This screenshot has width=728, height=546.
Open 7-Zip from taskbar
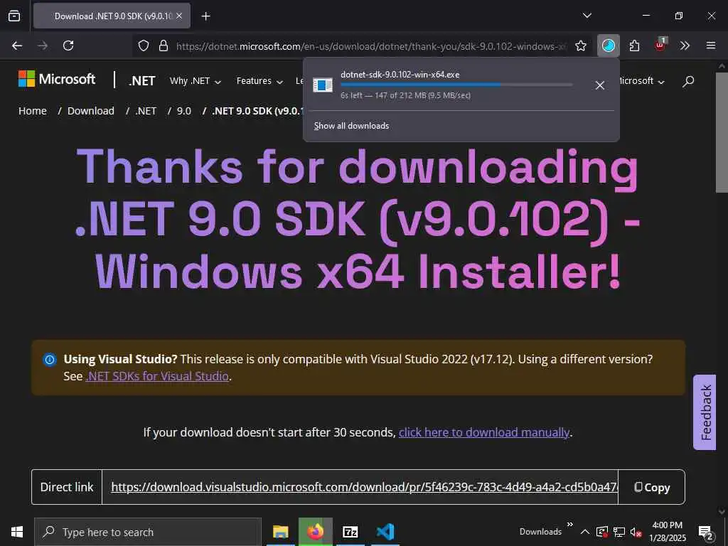tap(350, 532)
